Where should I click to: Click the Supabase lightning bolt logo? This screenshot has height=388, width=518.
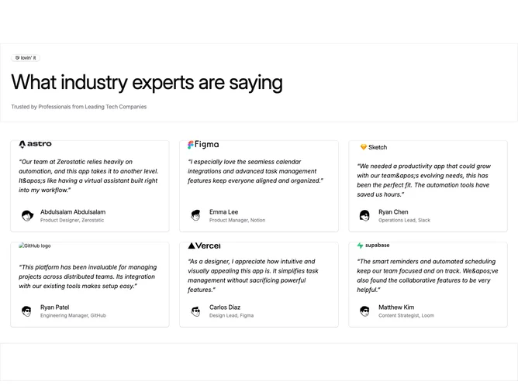[373, 246]
